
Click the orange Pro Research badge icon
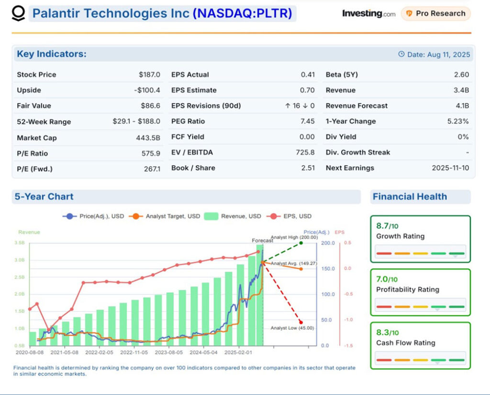click(x=409, y=13)
